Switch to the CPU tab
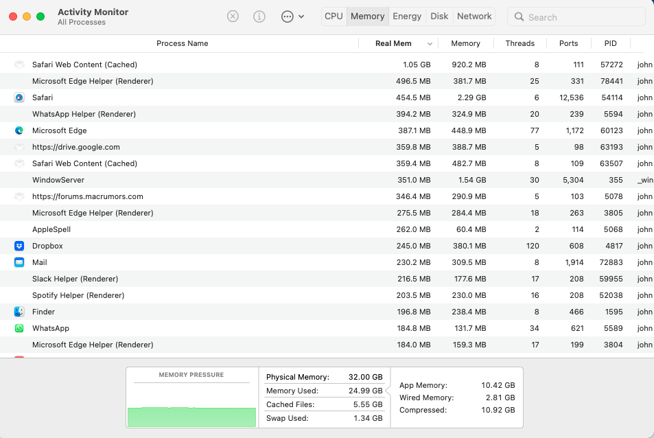 tap(334, 16)
